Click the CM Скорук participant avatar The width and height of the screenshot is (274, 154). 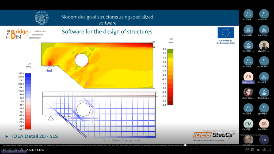(x=248, y=124)
